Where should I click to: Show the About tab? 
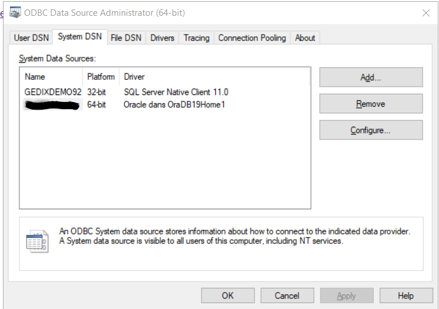coord(305,38)
